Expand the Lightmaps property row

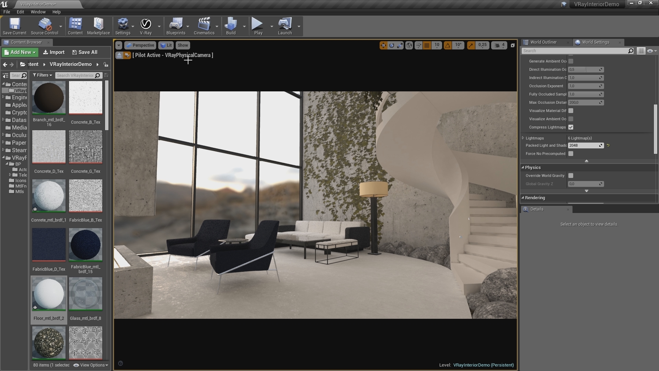[523, 138]
